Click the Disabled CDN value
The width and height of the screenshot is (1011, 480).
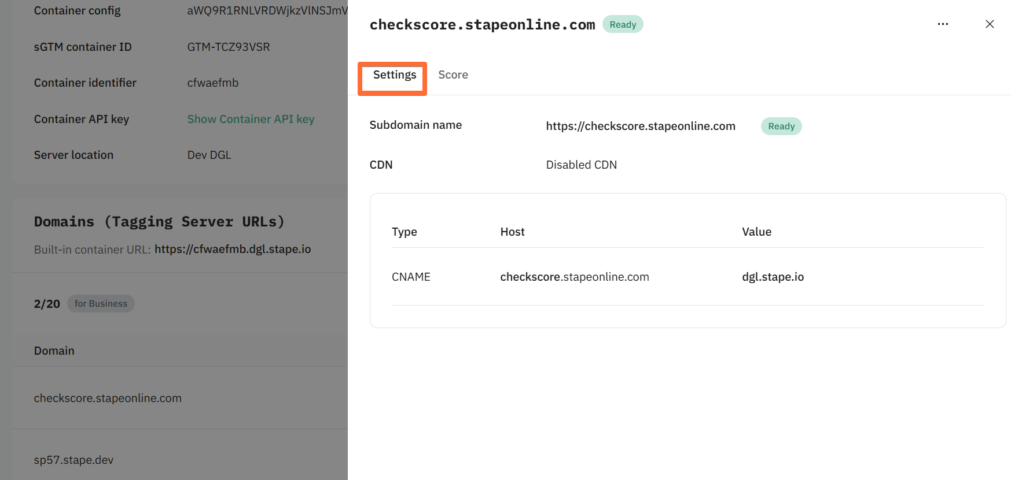click(581, 165)
